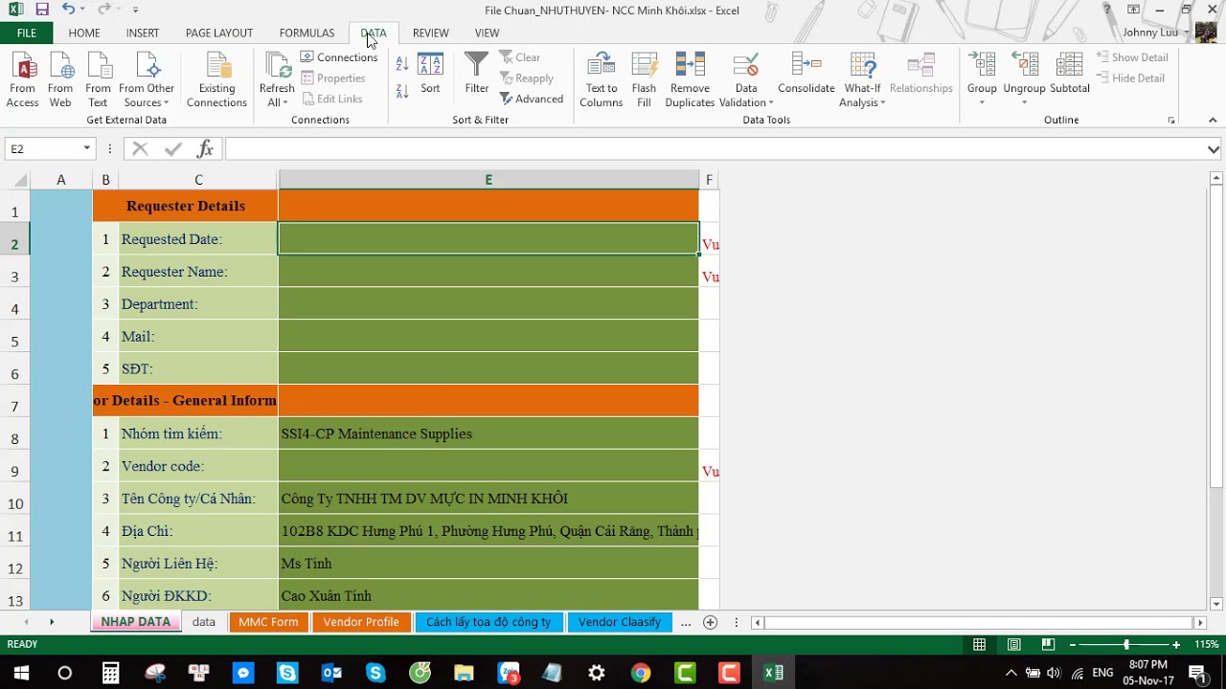Viewport: 1226px width, 689px height.
Task: Click the formula bar input
Action: 714,149
